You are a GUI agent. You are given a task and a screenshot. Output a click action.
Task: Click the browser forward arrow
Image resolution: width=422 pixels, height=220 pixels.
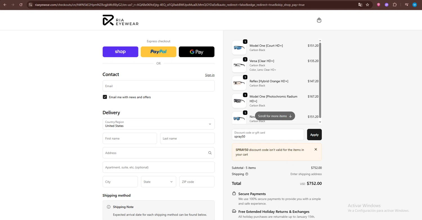13,5
